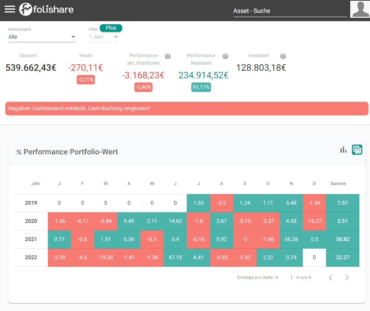
Task: Click the Jahr column header
Action: 36,183
